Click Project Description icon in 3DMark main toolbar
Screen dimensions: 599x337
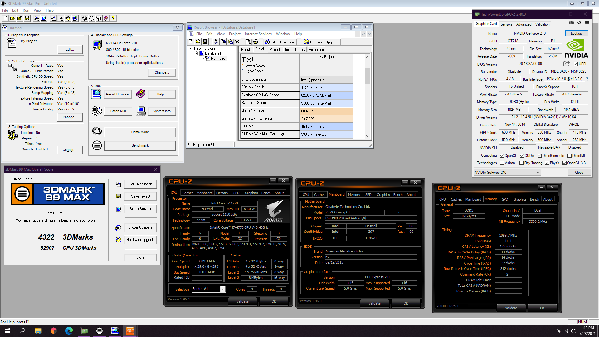[53, 18]
